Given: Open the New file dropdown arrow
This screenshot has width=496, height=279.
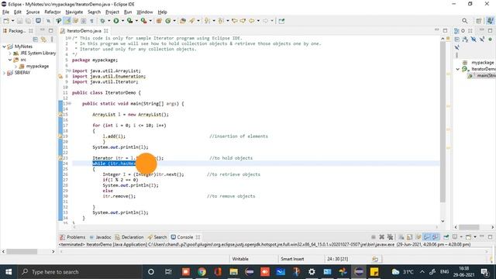Looking at the screenshot, I should [12, 21].
